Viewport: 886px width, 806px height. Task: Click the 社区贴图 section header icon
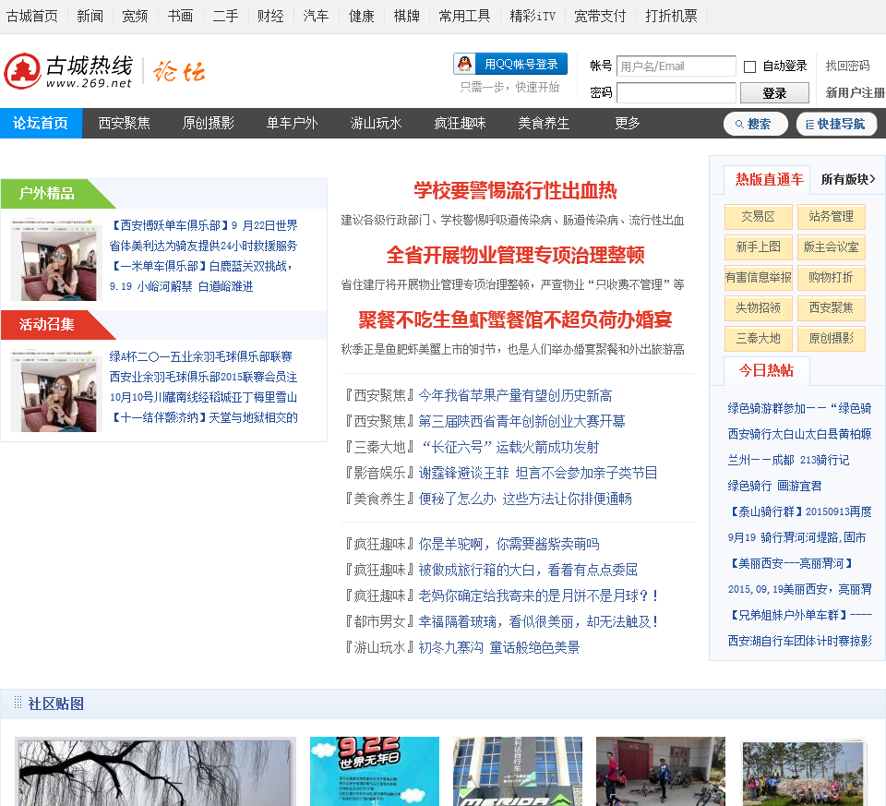point(18,704)
